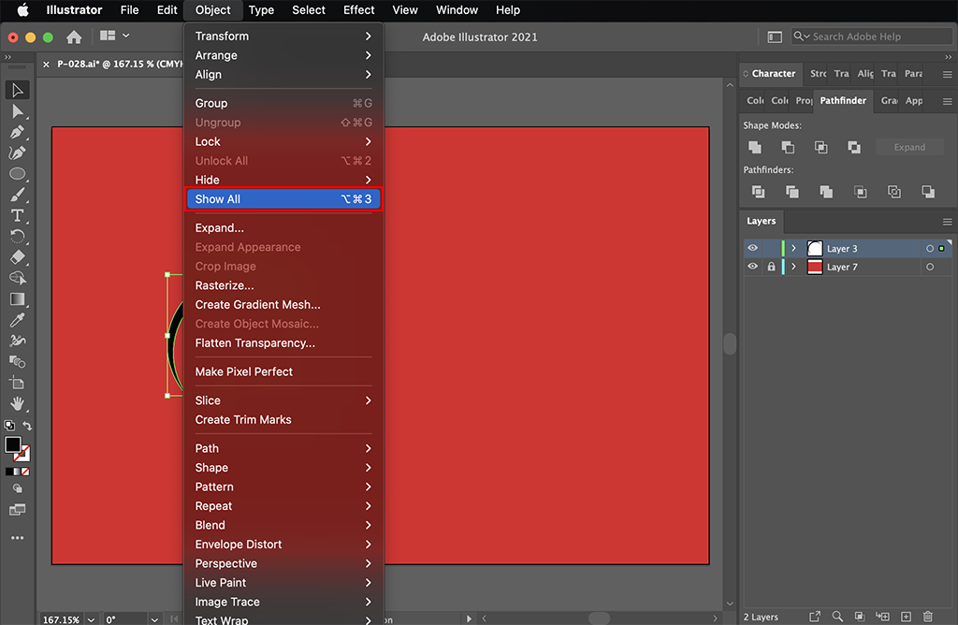Toggle visibility eye of Layer 7

[753, 267]
